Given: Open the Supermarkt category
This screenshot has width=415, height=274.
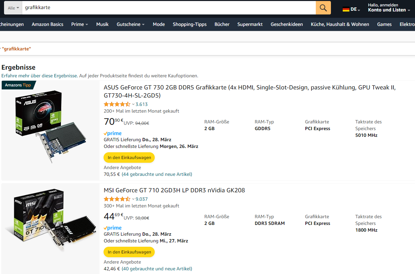Looking at the screenshot, I should point(250,24).
